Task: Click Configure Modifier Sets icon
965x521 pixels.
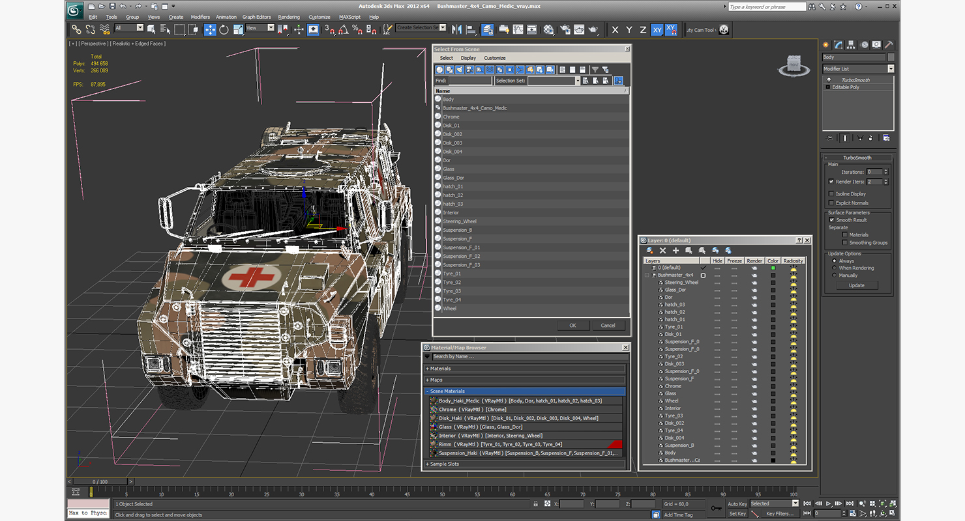Action: click(886, 138)
